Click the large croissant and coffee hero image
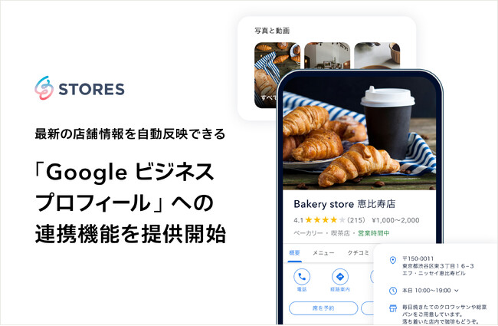Image resolution: width=498 pixels, height=326 pixels. (x=359, y=133)
